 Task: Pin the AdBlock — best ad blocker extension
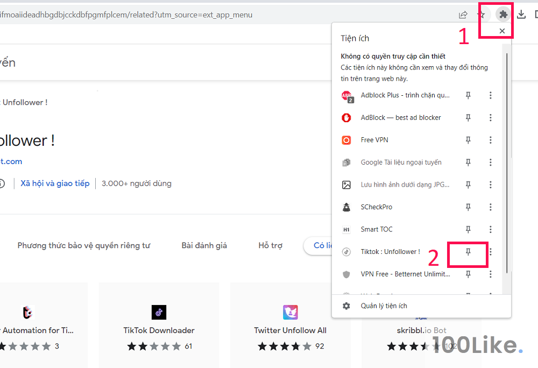click(468, 118)
